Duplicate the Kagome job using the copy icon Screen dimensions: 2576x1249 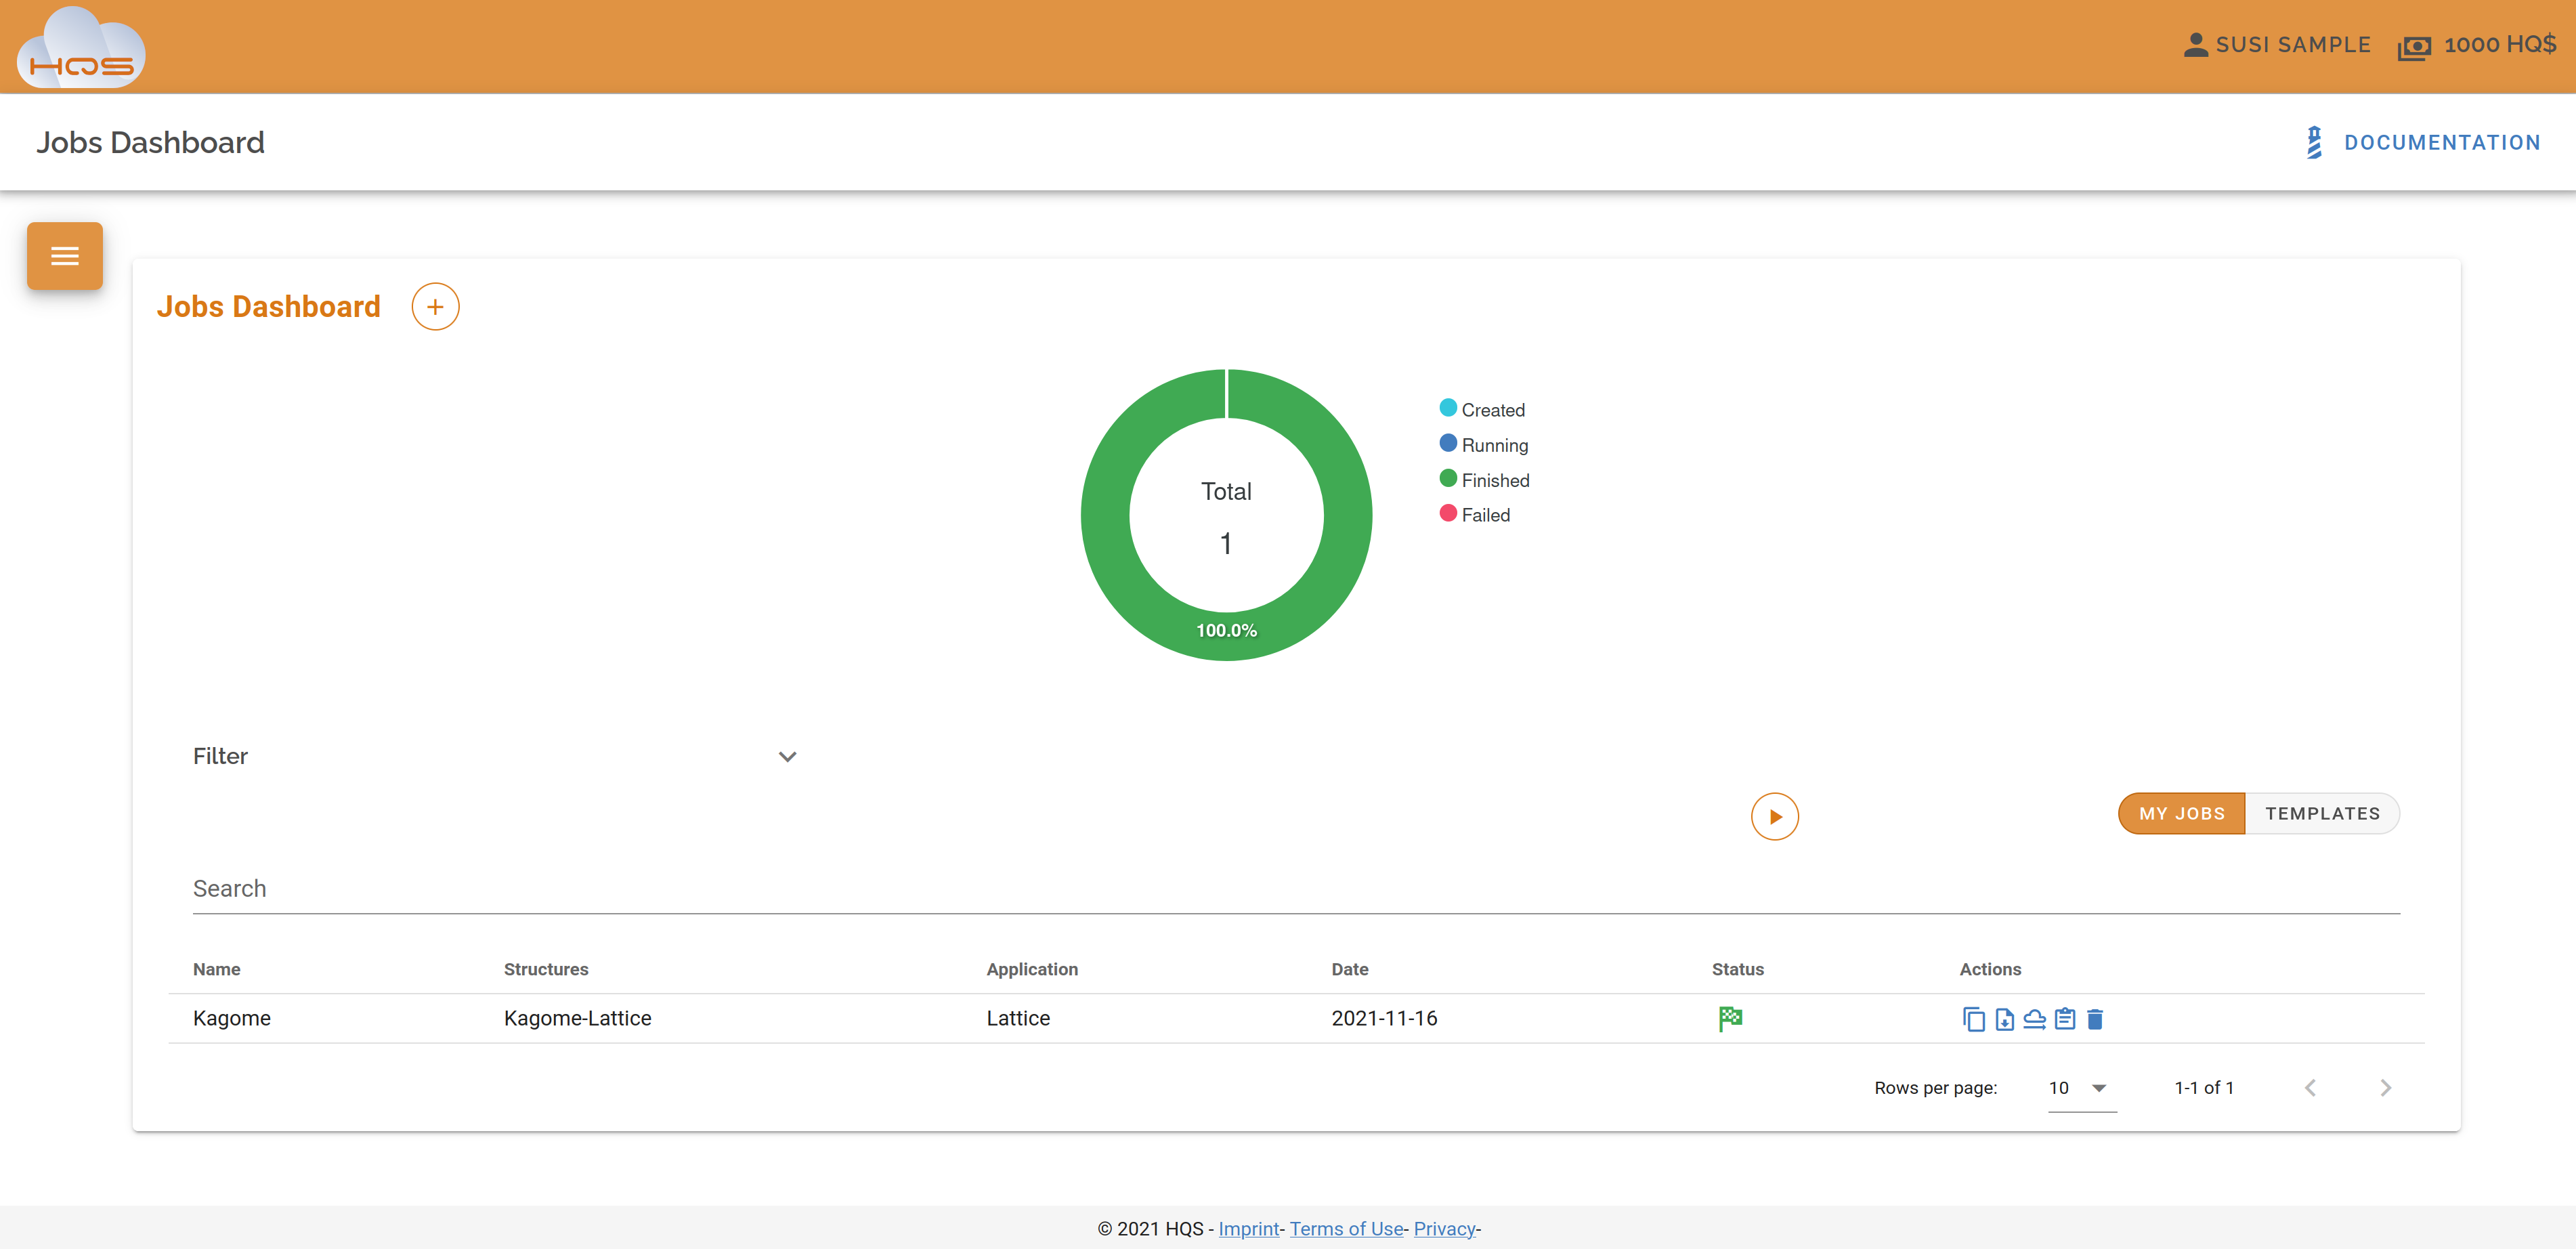pos(1975,1019)
